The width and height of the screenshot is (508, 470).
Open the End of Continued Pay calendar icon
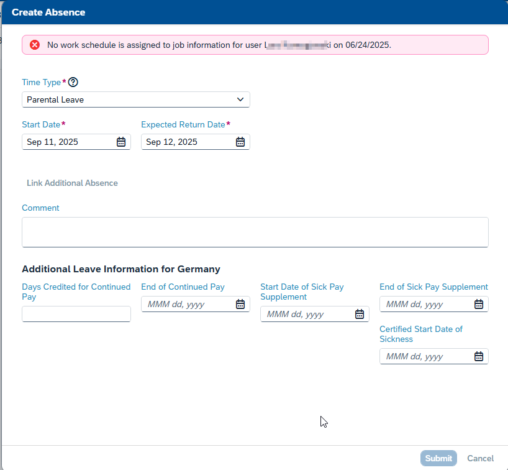(240, 304)
